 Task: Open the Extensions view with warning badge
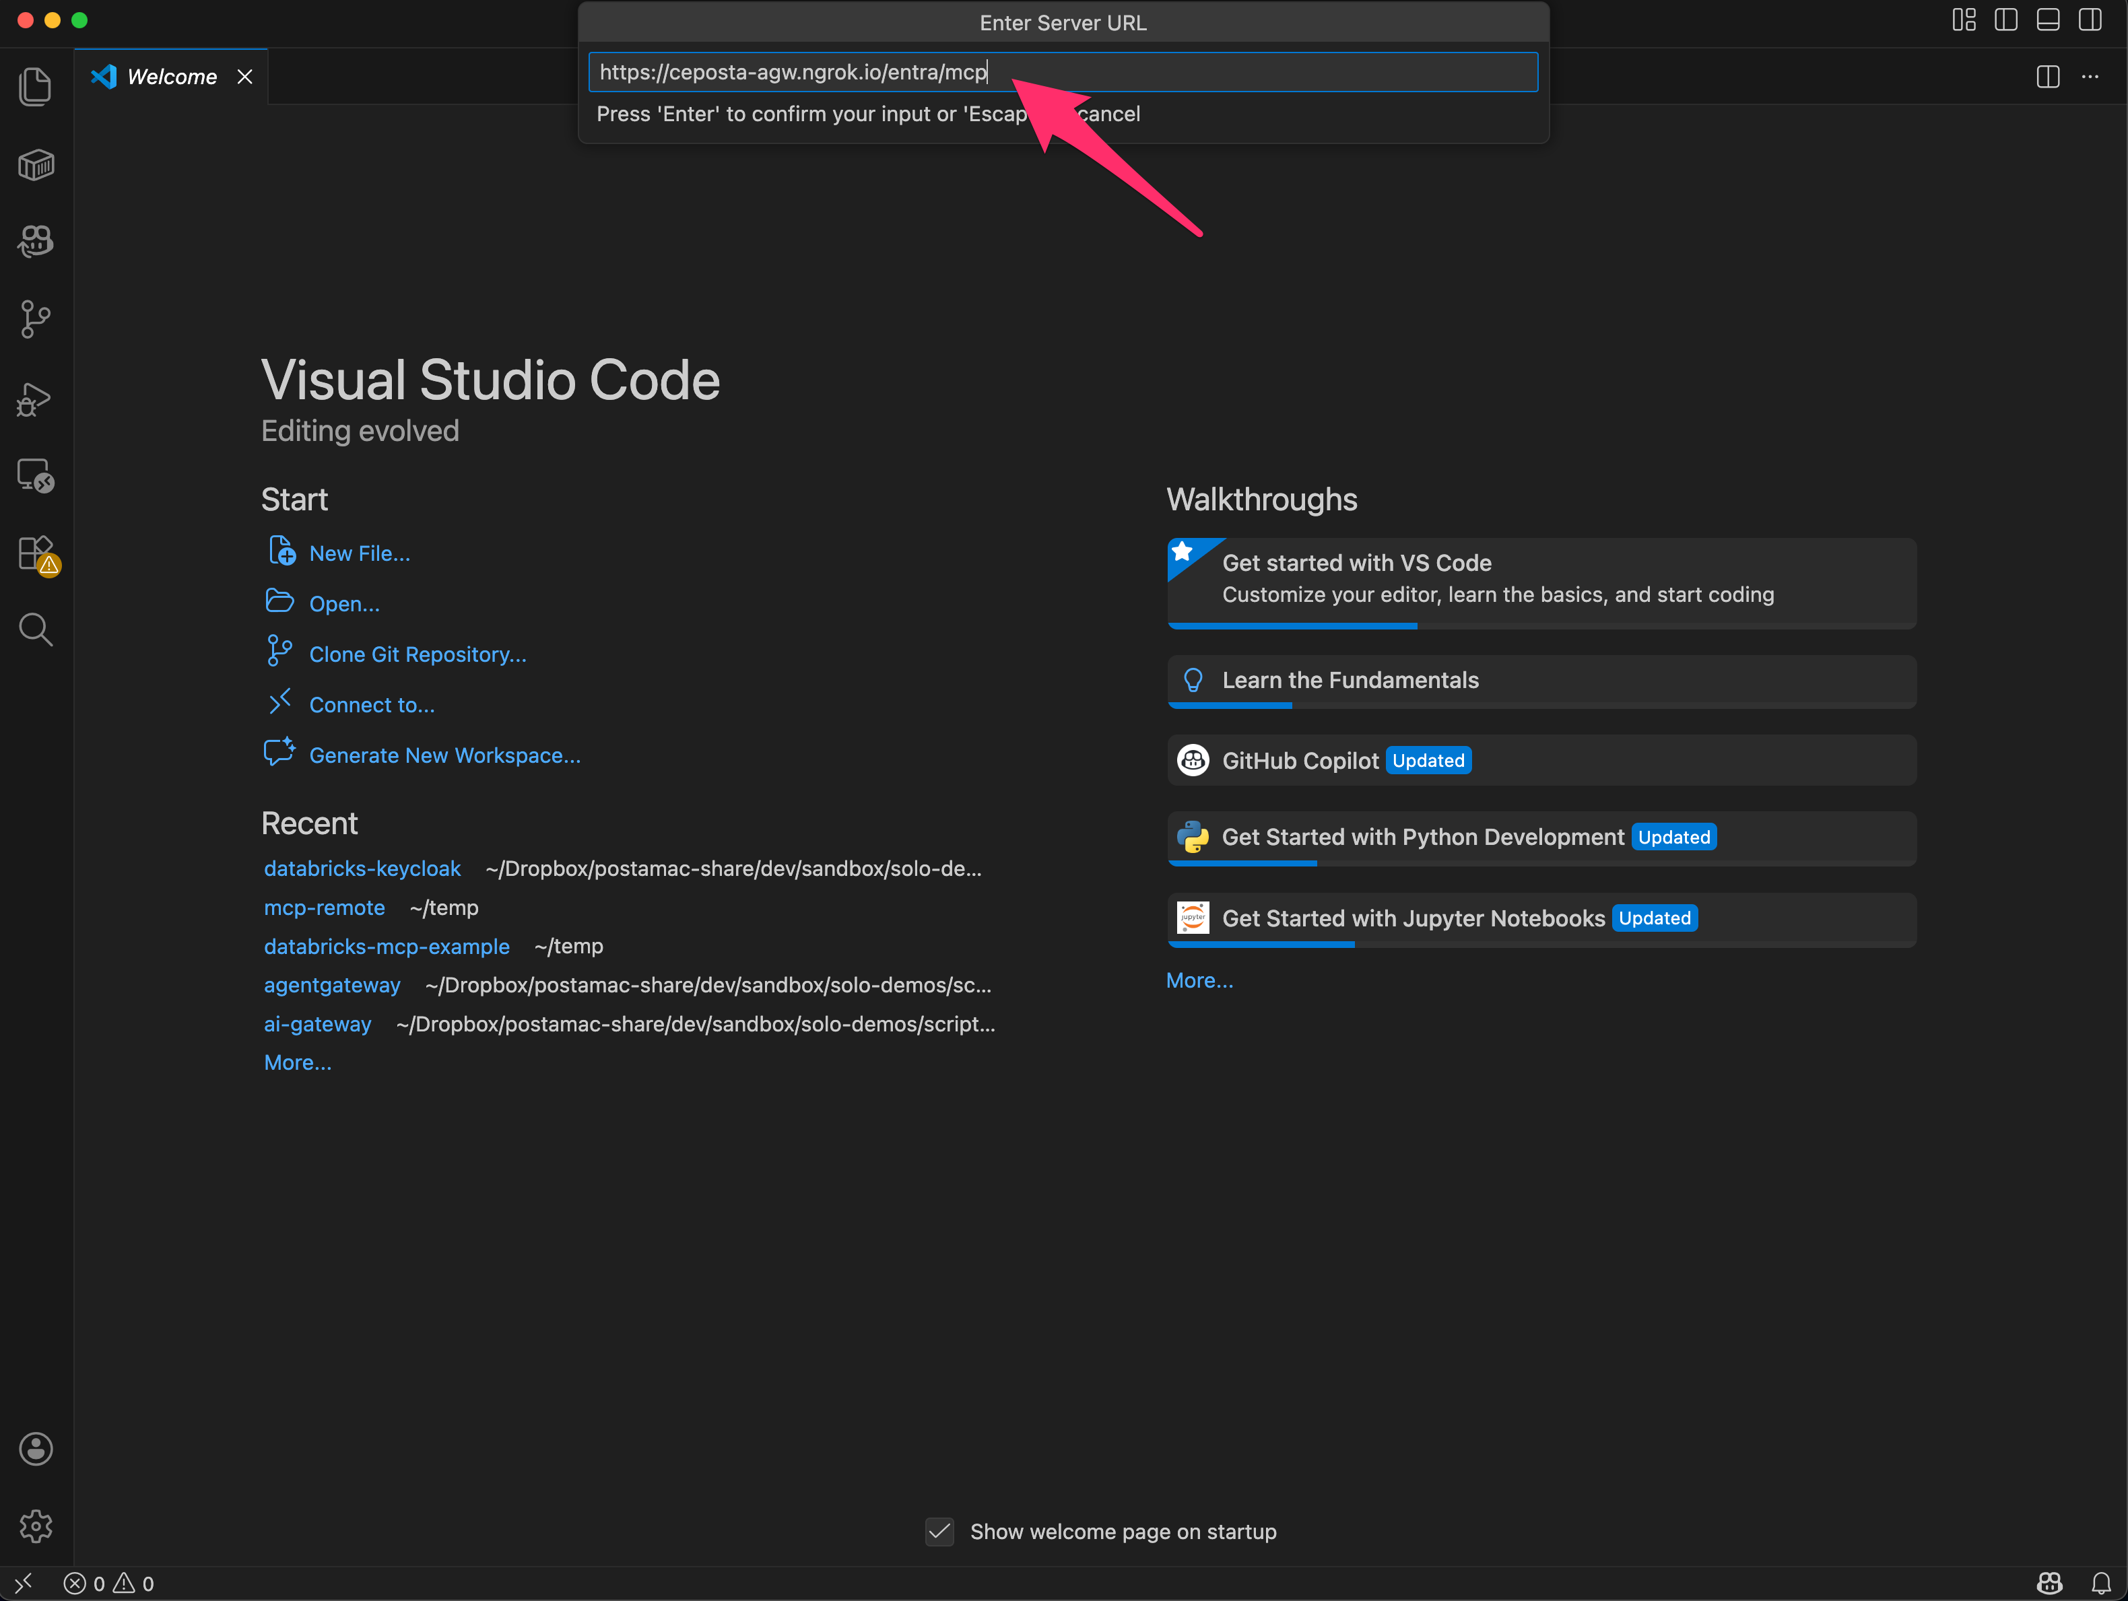click(36, 553)
